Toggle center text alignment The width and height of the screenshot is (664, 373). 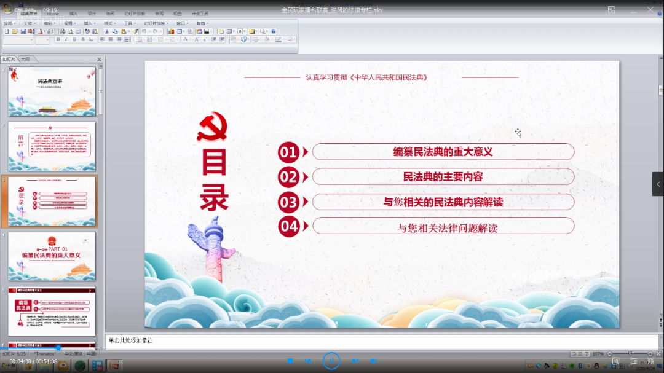(x=110, y=39)
